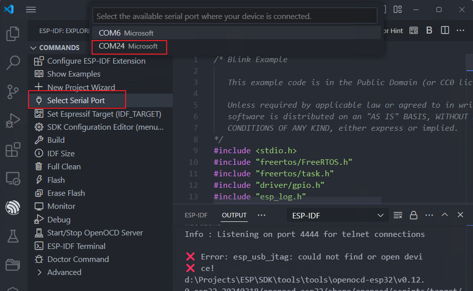Viewport: 473px width, 291px height.
Task: Open the Source Control view
Action: (x=13, y=92)
